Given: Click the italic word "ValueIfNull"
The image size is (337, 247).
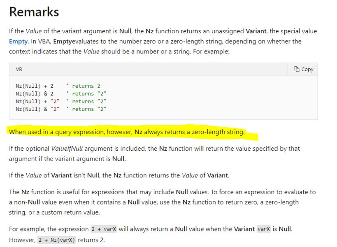Looking at the screenshot, I should (62, 148).
